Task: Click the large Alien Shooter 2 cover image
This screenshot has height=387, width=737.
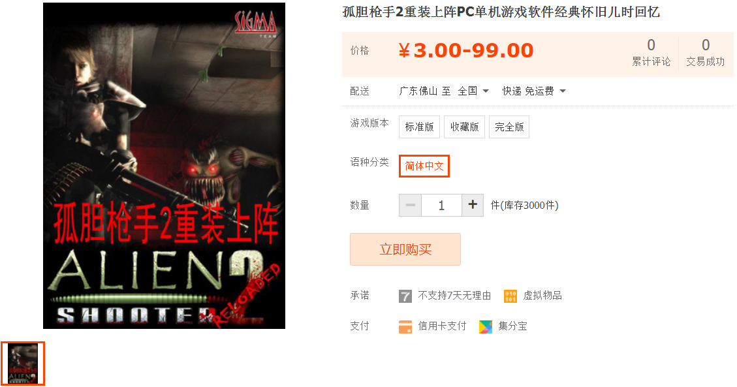Action: pos(164,166)
